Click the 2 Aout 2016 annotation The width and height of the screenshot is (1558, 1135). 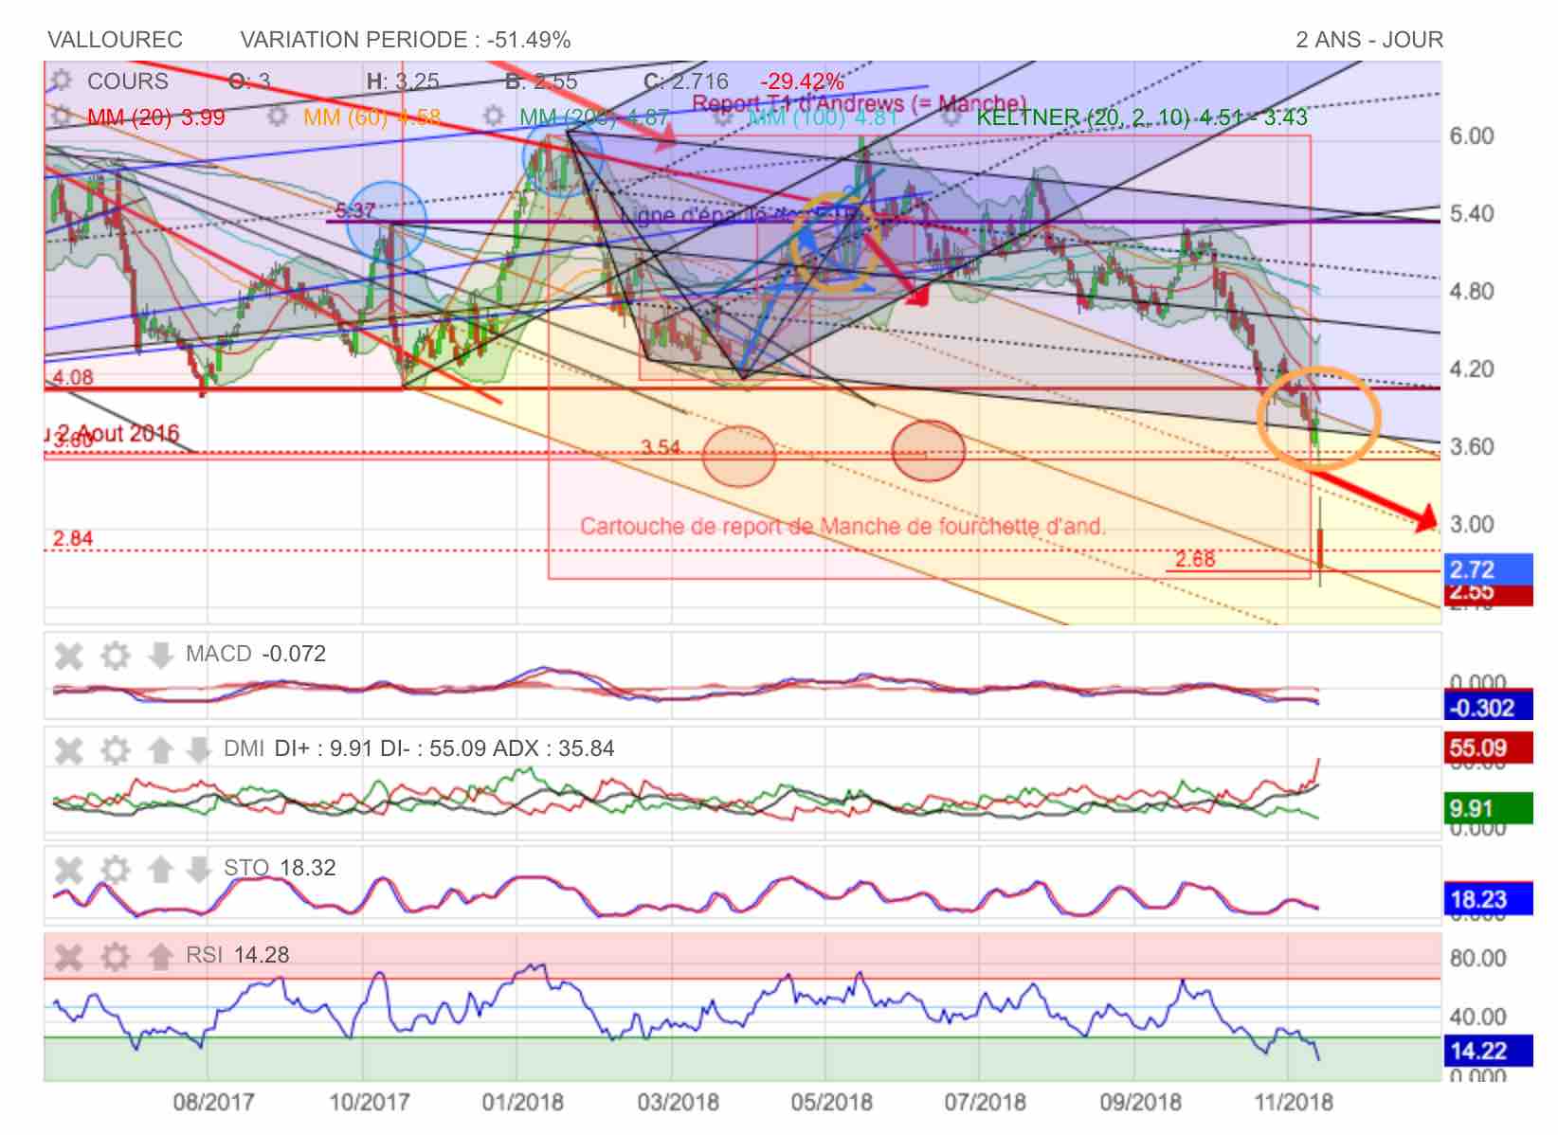112,434
